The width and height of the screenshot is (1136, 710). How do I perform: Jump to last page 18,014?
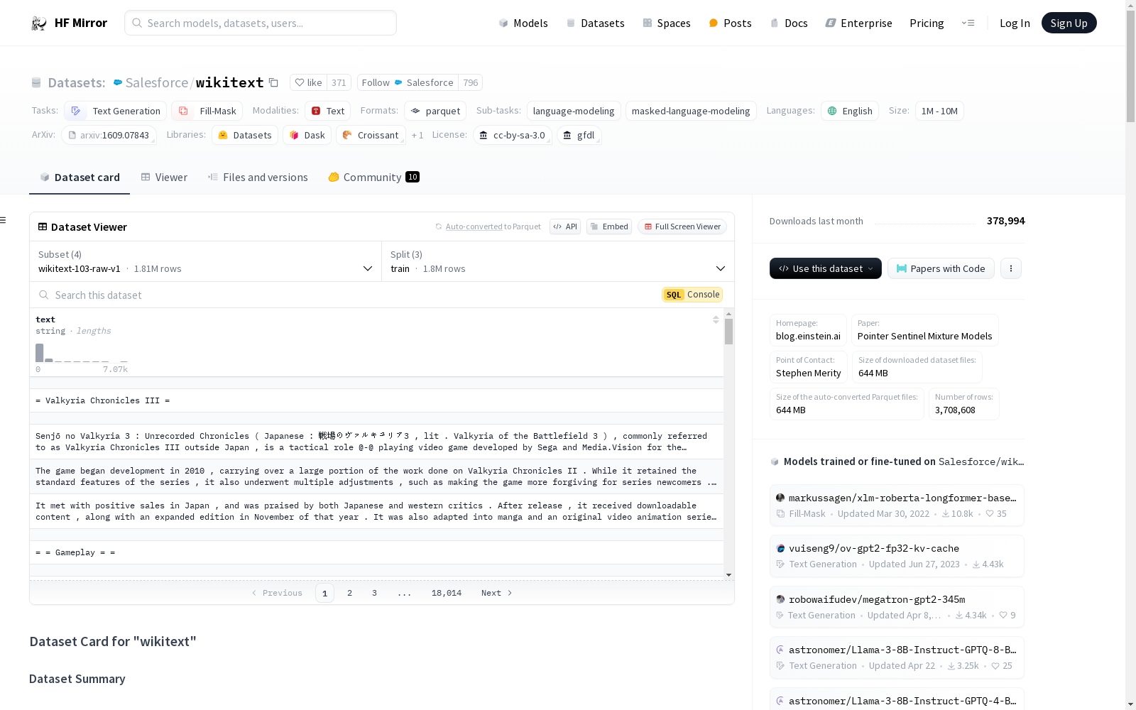pyautogui.click(x=447, y=594)
